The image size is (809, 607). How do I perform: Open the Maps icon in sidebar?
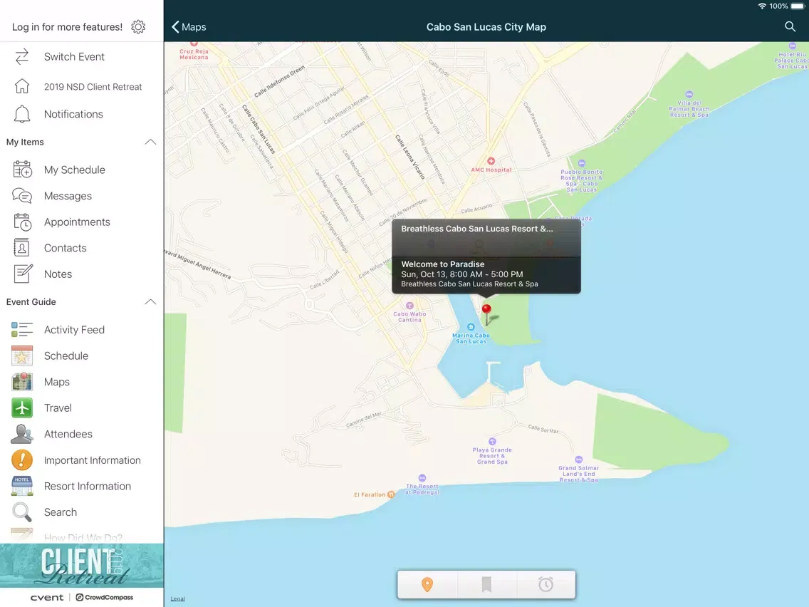click(22, 381)
